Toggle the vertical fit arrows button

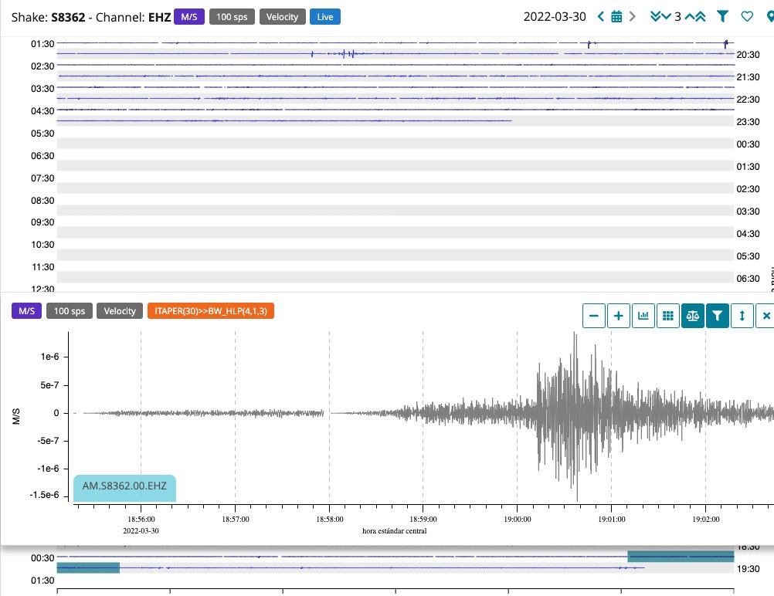[x=742, y=316]
